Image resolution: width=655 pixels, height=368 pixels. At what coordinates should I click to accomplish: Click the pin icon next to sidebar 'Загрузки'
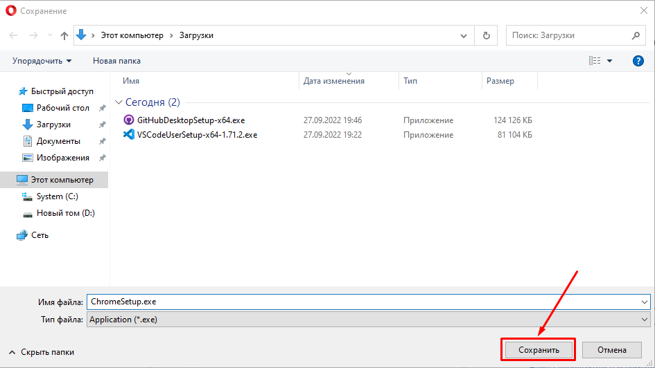pos(102,125)
